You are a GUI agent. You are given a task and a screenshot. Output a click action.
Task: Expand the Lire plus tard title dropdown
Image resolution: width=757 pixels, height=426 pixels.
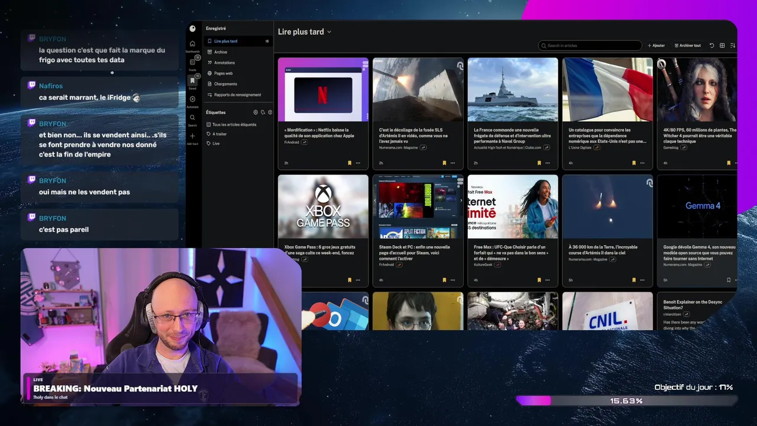click(329, 32)
